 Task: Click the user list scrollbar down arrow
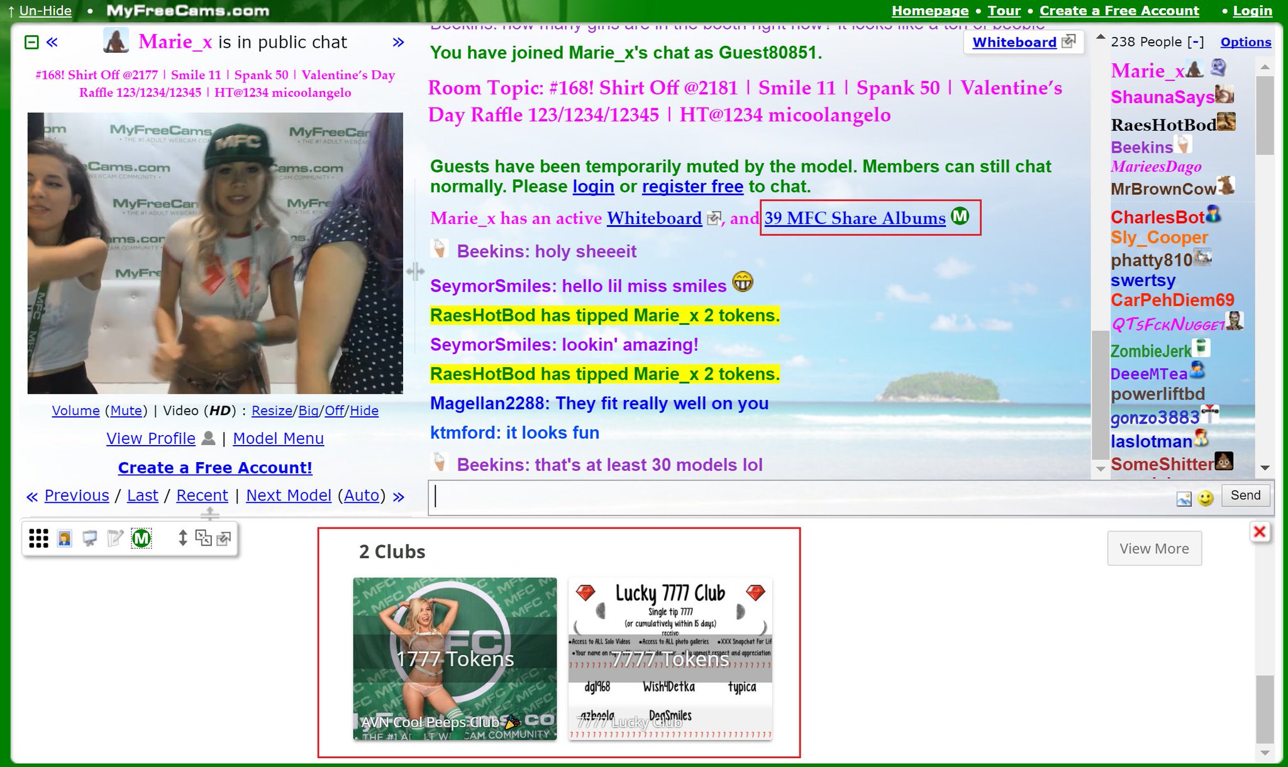coord(1265,468)
